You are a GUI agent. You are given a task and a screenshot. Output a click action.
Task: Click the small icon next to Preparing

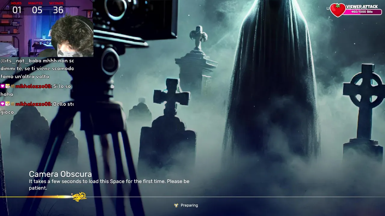click(x=176, y=205)
